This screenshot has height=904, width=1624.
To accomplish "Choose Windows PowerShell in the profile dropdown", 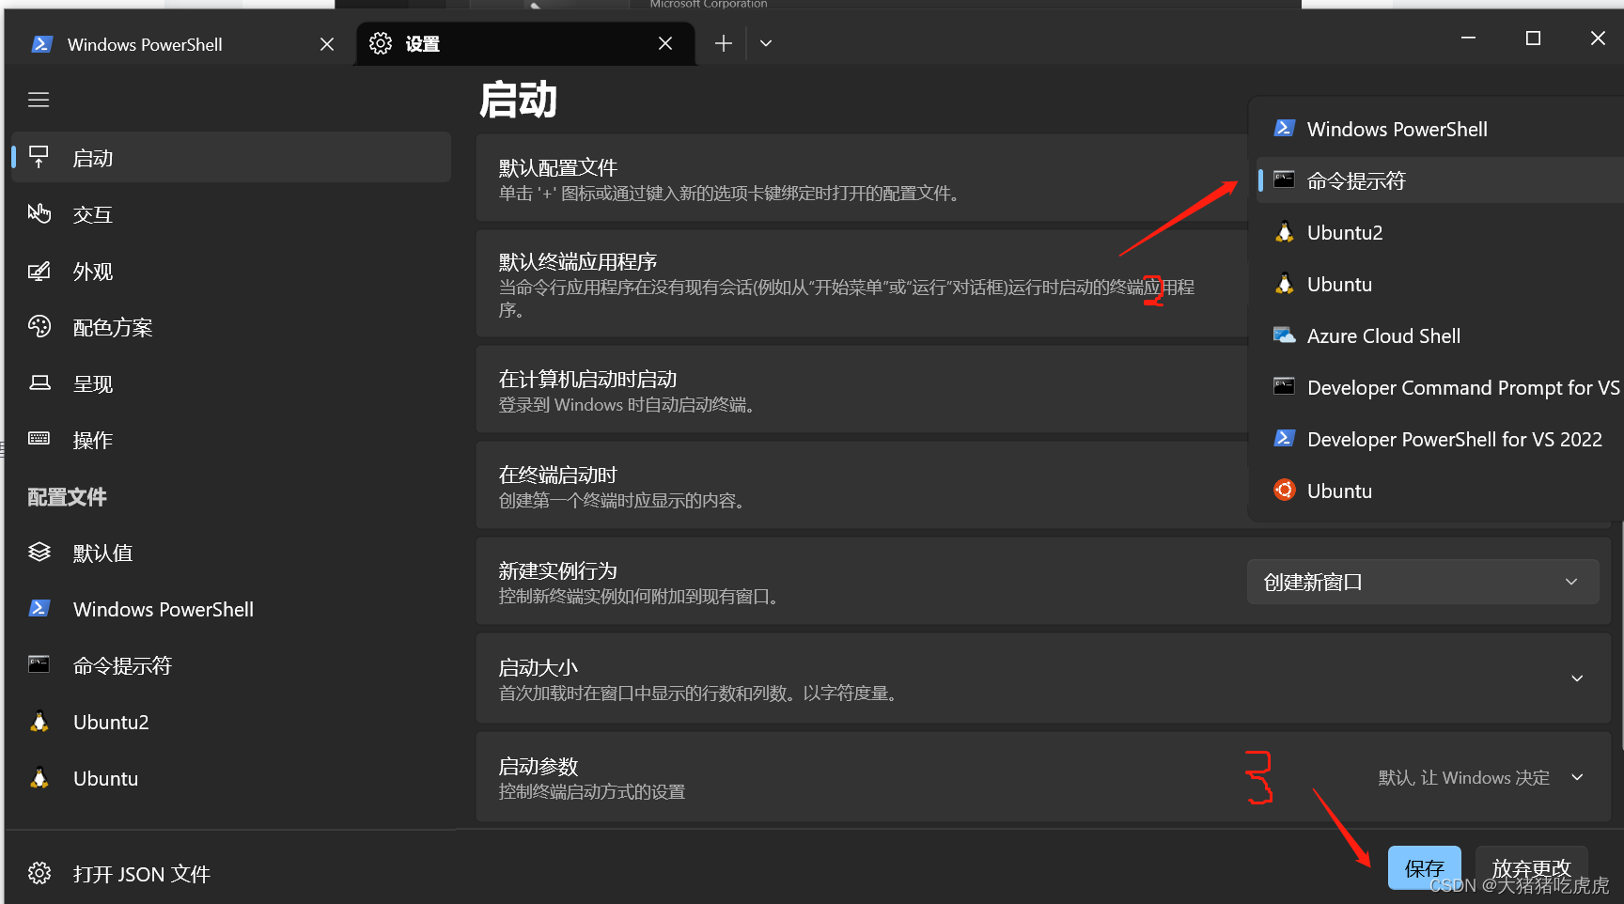I will click(x=1440, y=128).
